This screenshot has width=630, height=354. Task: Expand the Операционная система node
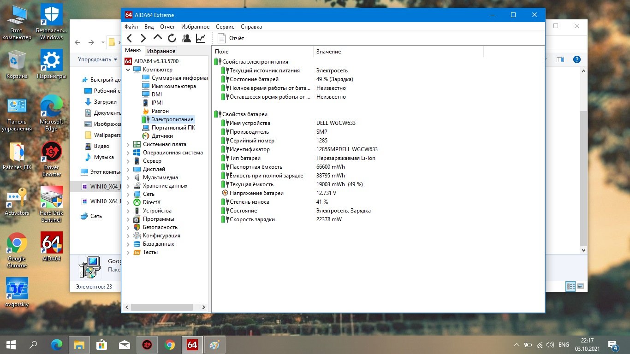tap(128, 153)
